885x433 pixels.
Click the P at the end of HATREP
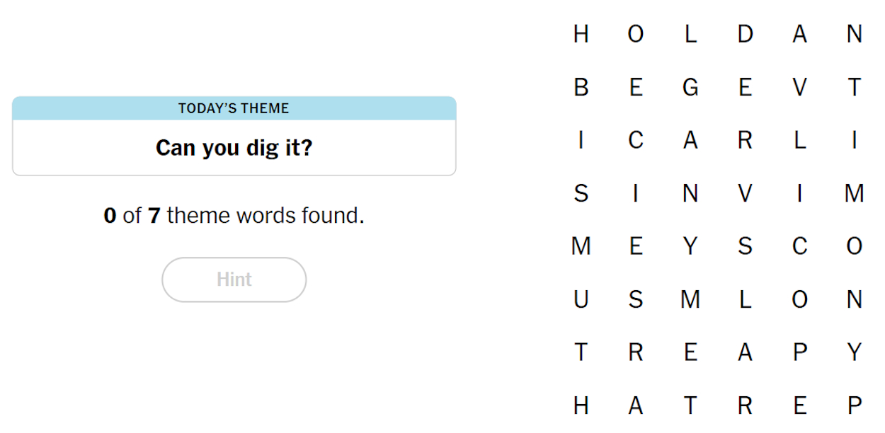[x=854, y=405]
